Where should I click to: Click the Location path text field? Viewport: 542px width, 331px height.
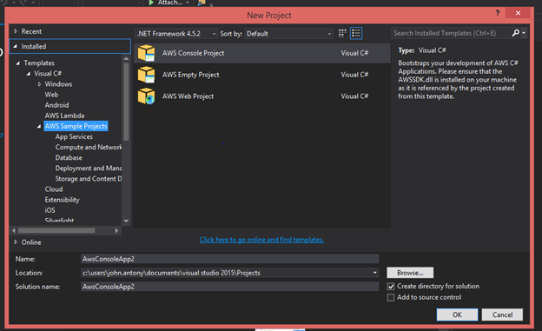tap(226, 273)
